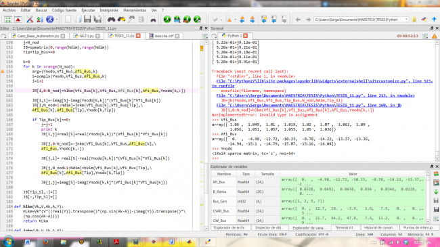The width and height of the screenshot is (440, 247).
Task: Select the Historial de comandos tab
Action: (379, 227)
